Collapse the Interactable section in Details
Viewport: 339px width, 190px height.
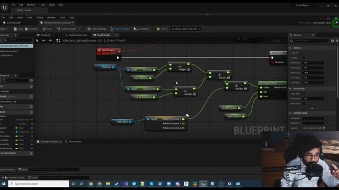point(290,113)
